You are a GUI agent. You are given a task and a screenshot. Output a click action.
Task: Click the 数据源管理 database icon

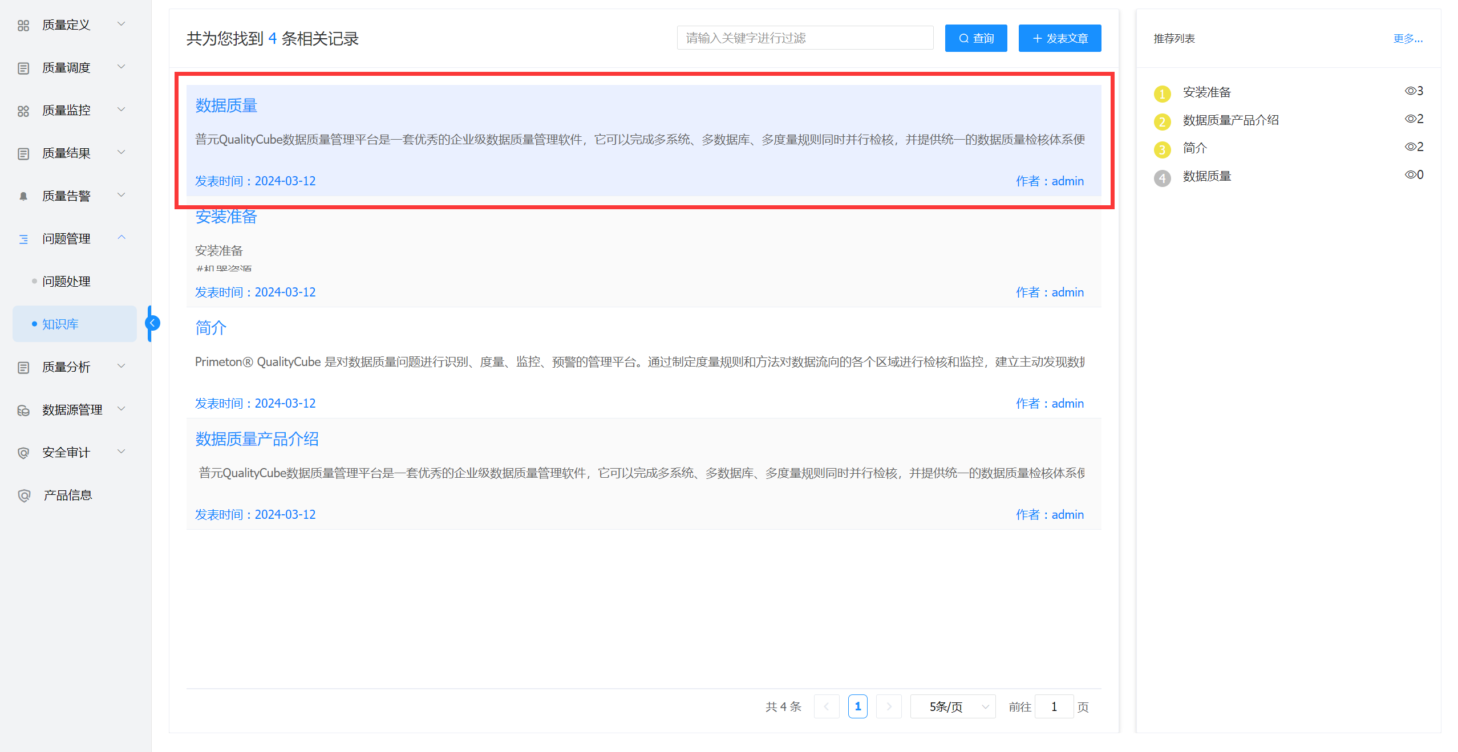[x=23, y=410]
